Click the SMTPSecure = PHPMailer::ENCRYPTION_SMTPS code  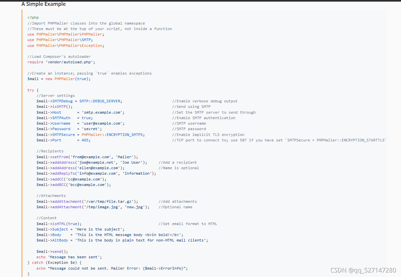91,135
